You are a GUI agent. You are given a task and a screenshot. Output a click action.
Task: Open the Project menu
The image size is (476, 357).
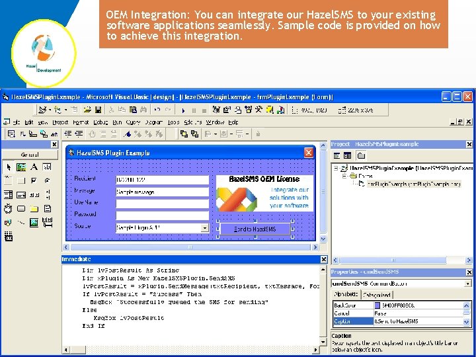60,122
